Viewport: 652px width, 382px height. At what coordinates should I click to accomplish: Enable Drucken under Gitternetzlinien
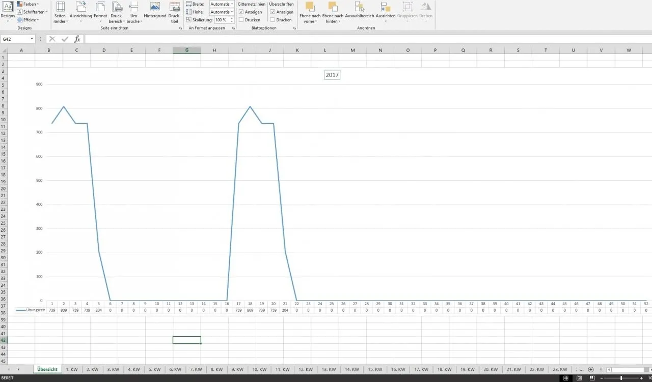coord(241,20)
